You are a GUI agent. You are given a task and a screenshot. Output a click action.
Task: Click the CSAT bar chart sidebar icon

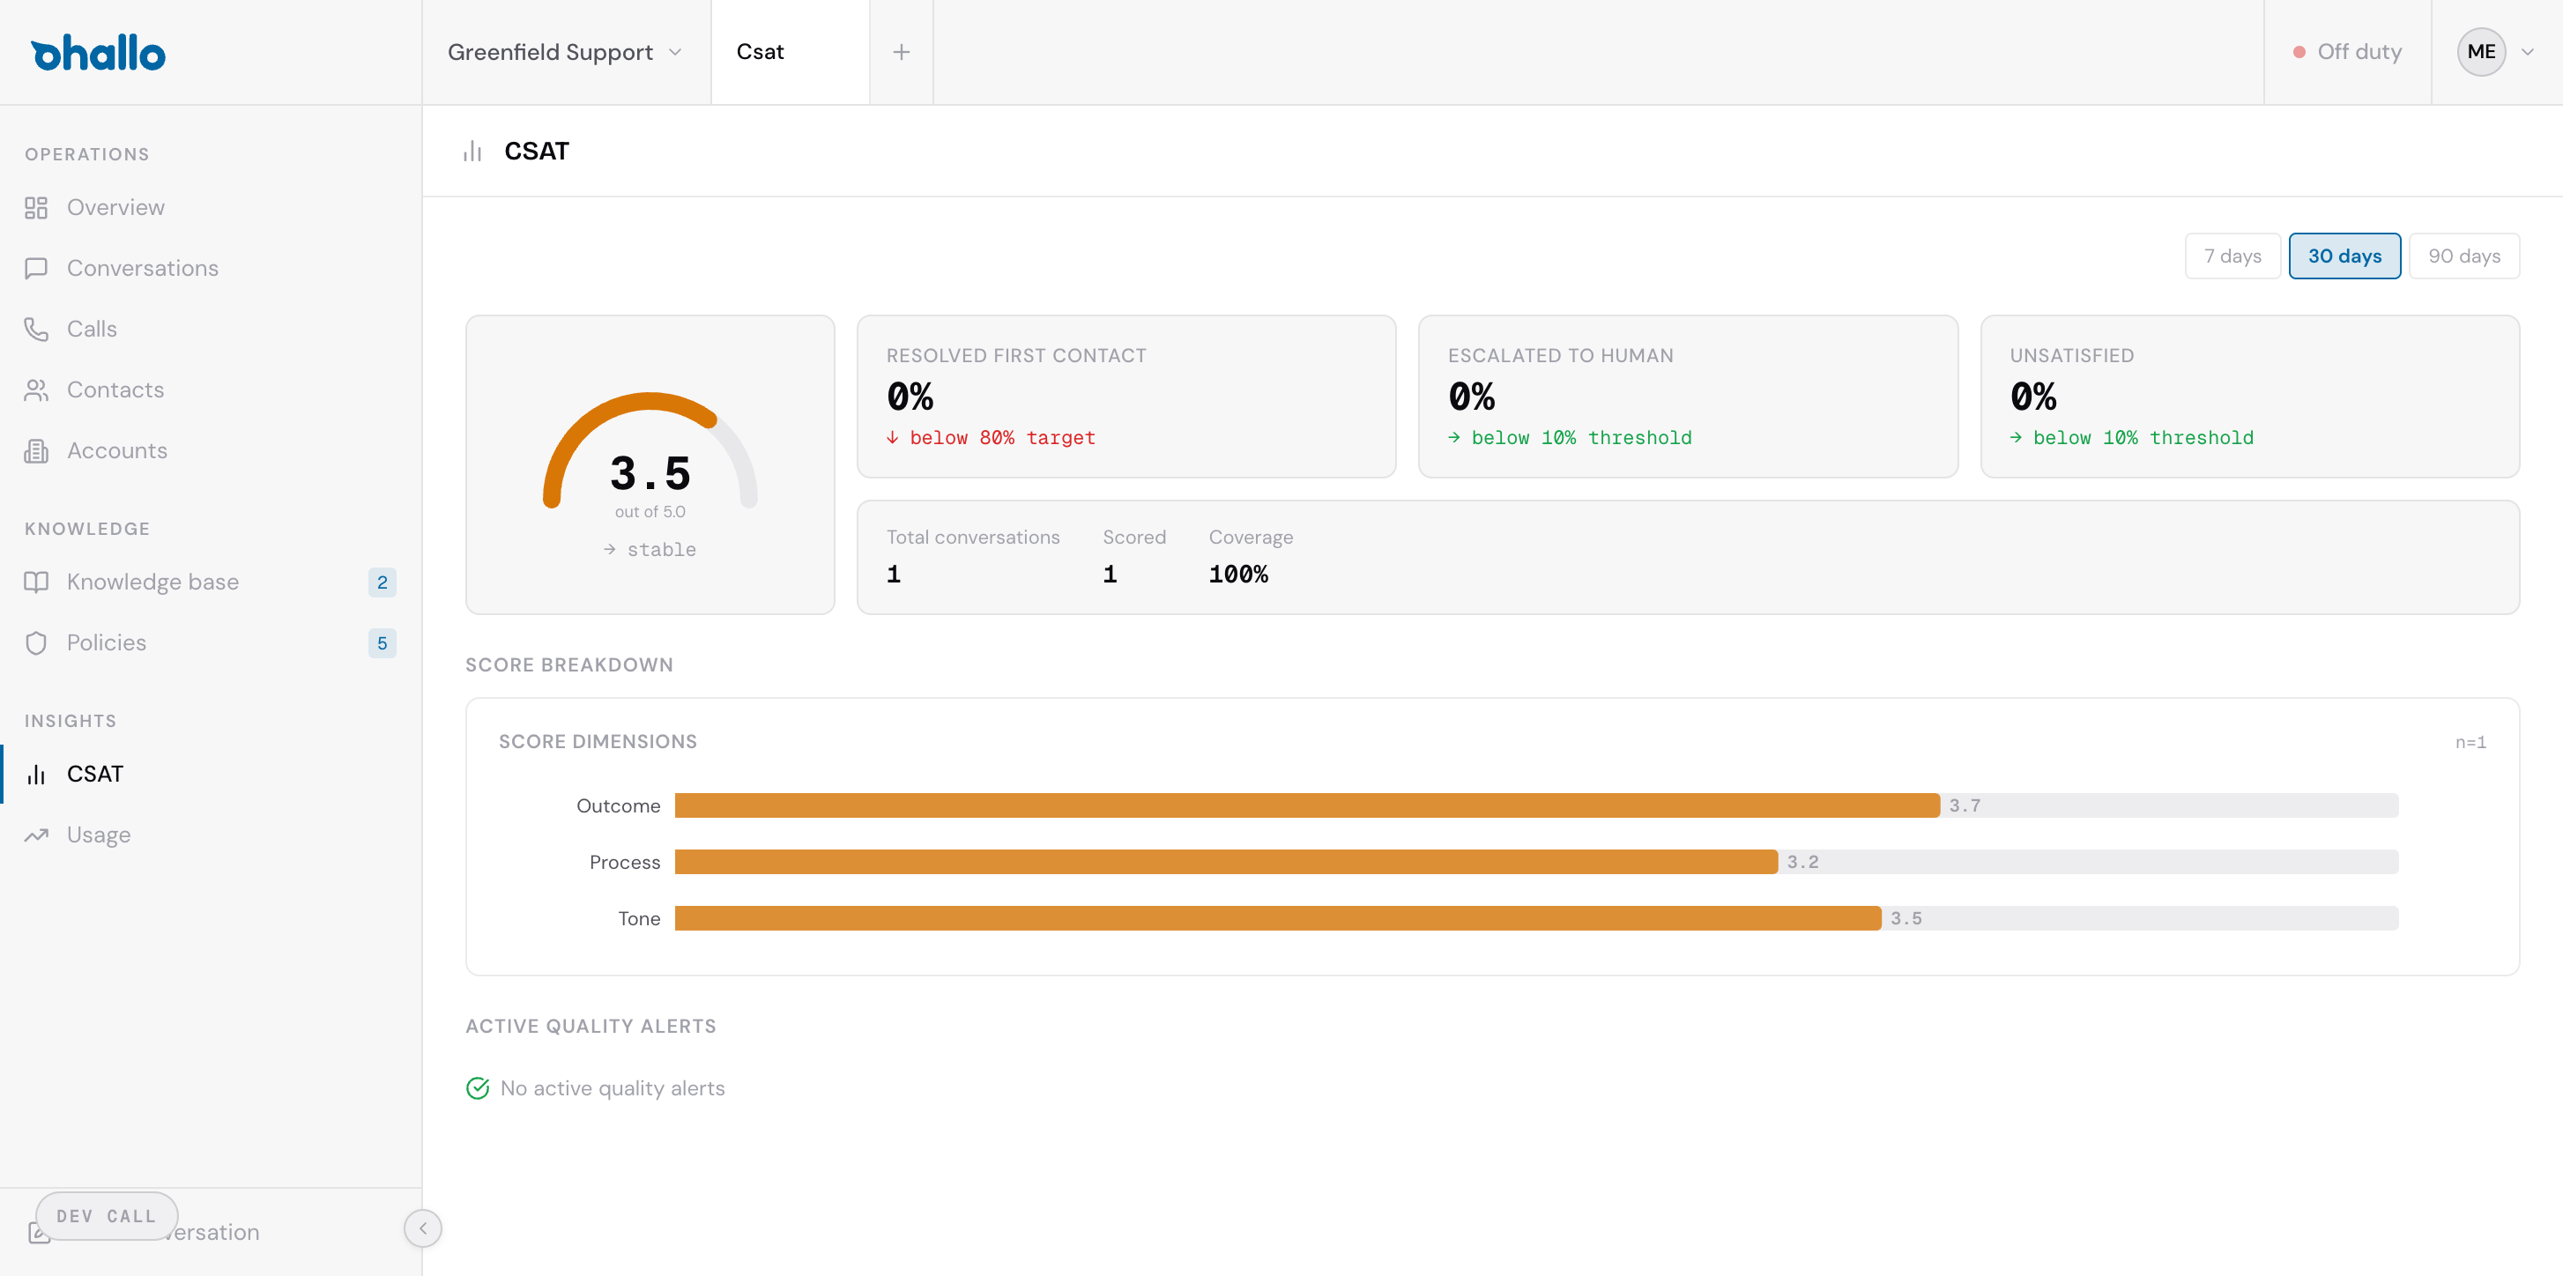pos(36,774)
